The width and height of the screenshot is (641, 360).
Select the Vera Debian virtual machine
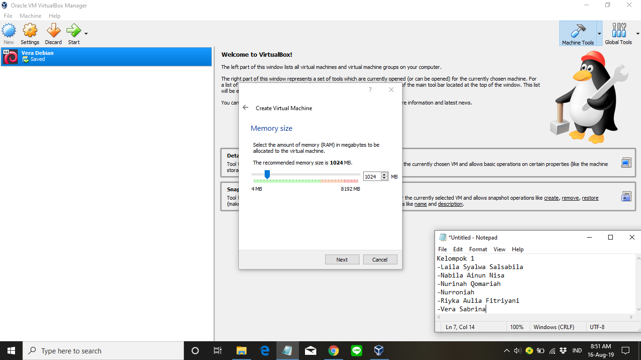pyautogui.click(x=107, y=56)
